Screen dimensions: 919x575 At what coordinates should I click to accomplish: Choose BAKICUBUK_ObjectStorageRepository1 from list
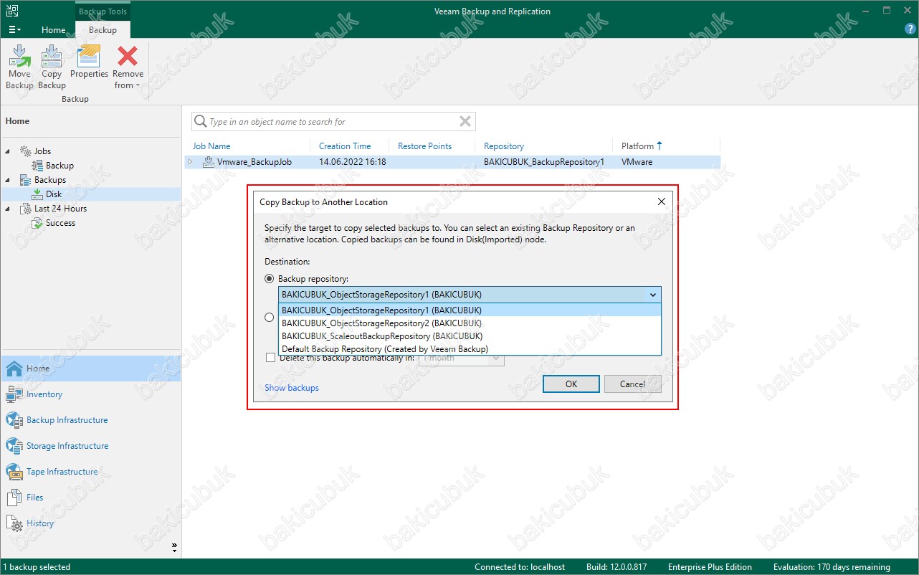click(x=470, y=310)
